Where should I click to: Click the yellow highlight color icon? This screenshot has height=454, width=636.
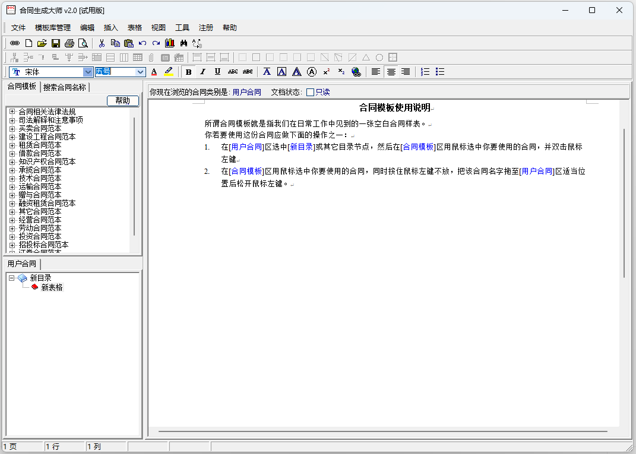pyautogui.click(x=169, y=72)
